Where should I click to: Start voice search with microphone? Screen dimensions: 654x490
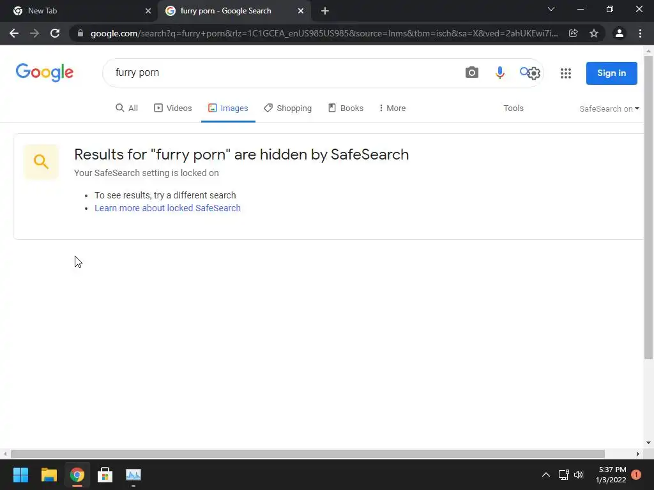point(499,73)
